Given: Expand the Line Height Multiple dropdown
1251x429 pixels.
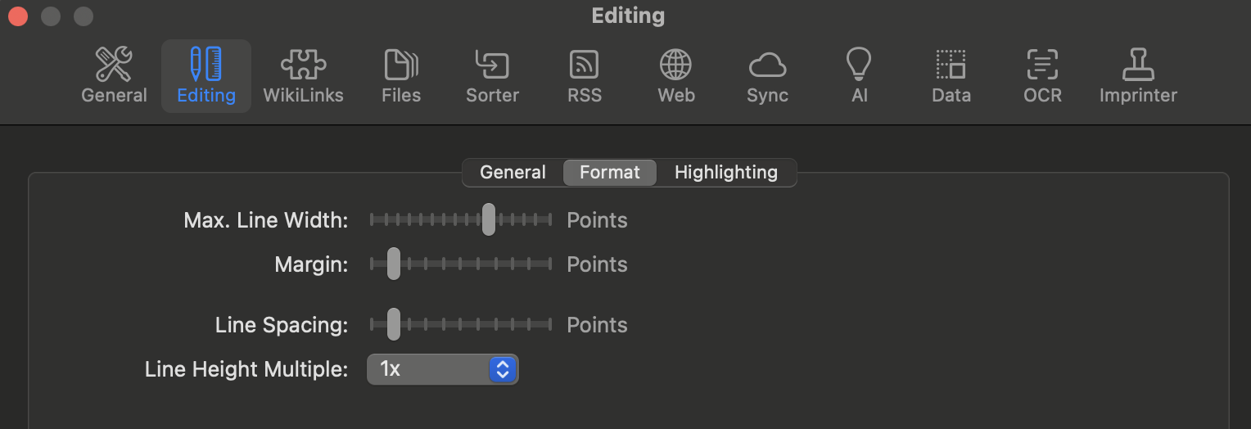Looking at the screenshot, I should click(x=442, y=369).
